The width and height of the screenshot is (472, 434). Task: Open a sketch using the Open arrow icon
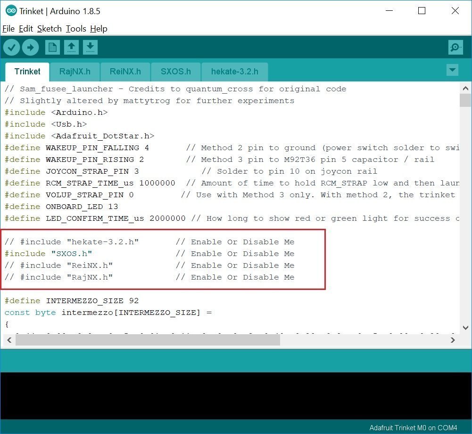[71, 47]
